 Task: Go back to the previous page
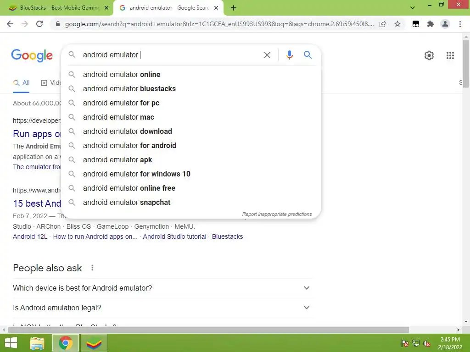pos(10,24)
